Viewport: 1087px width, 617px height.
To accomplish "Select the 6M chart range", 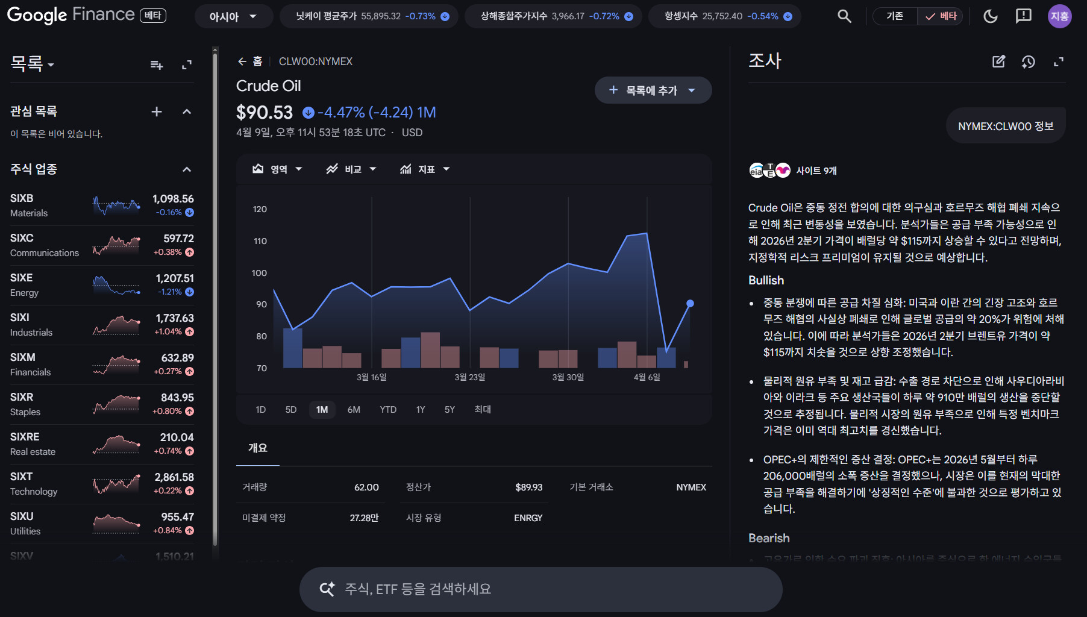I will point(354,410).
